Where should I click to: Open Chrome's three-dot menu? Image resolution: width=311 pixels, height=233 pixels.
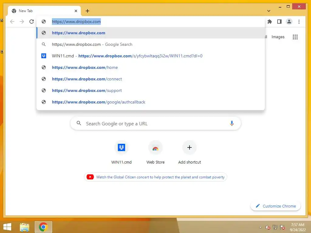pyautogui.click(x=299, y=22)
